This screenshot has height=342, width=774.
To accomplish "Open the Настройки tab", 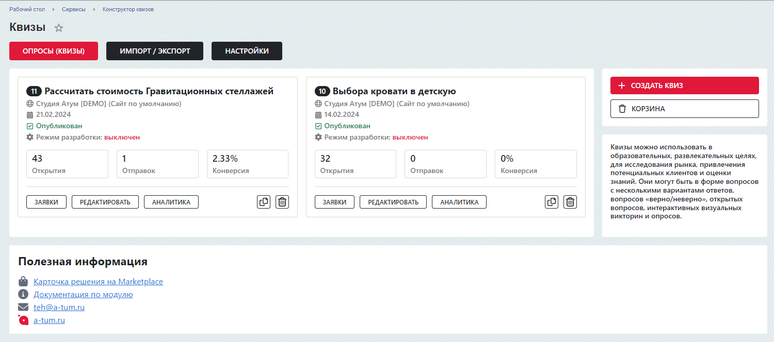I will coord(247,51).
